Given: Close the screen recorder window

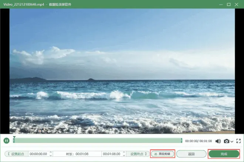Looking at the screenshot, I should [238, 4].
